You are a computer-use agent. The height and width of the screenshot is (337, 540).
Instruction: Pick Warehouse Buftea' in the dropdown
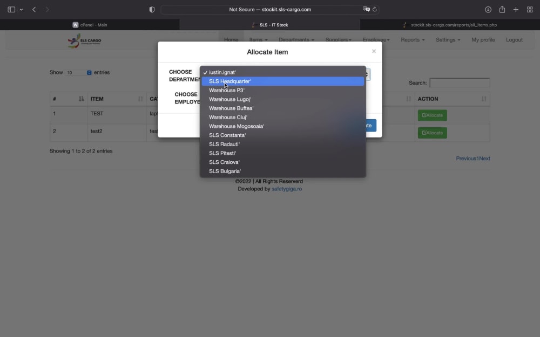283,108
